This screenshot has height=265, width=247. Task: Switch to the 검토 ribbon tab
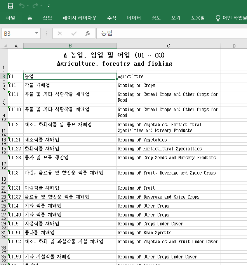[156, 18]
